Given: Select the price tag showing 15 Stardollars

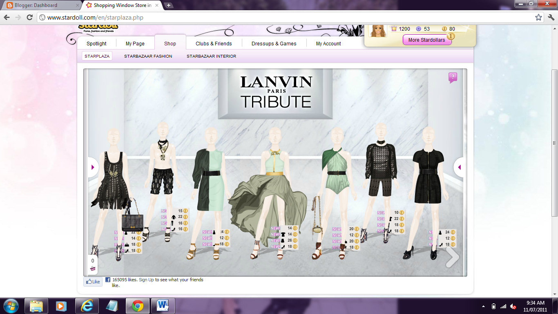Looking at the screenshot, I should point(182,211).
